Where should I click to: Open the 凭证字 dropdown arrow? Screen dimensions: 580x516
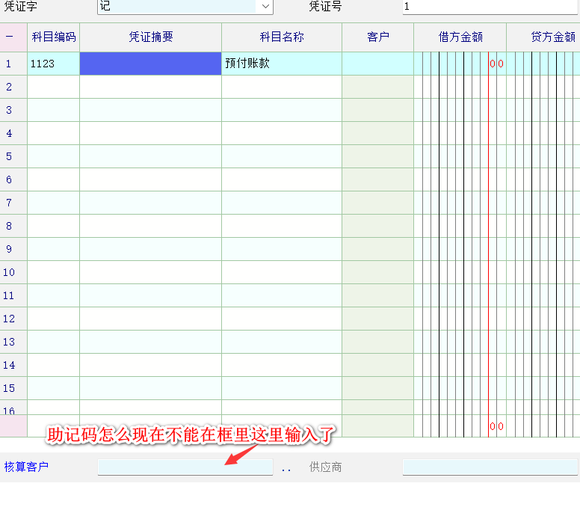(x=265, y=7)
